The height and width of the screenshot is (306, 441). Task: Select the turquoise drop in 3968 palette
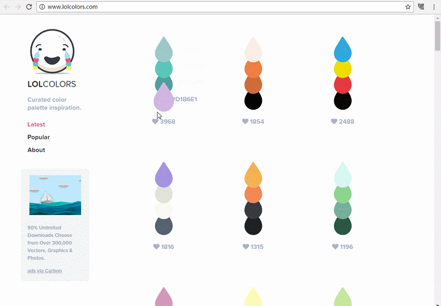pyautogui.click(x=164, y=70)
